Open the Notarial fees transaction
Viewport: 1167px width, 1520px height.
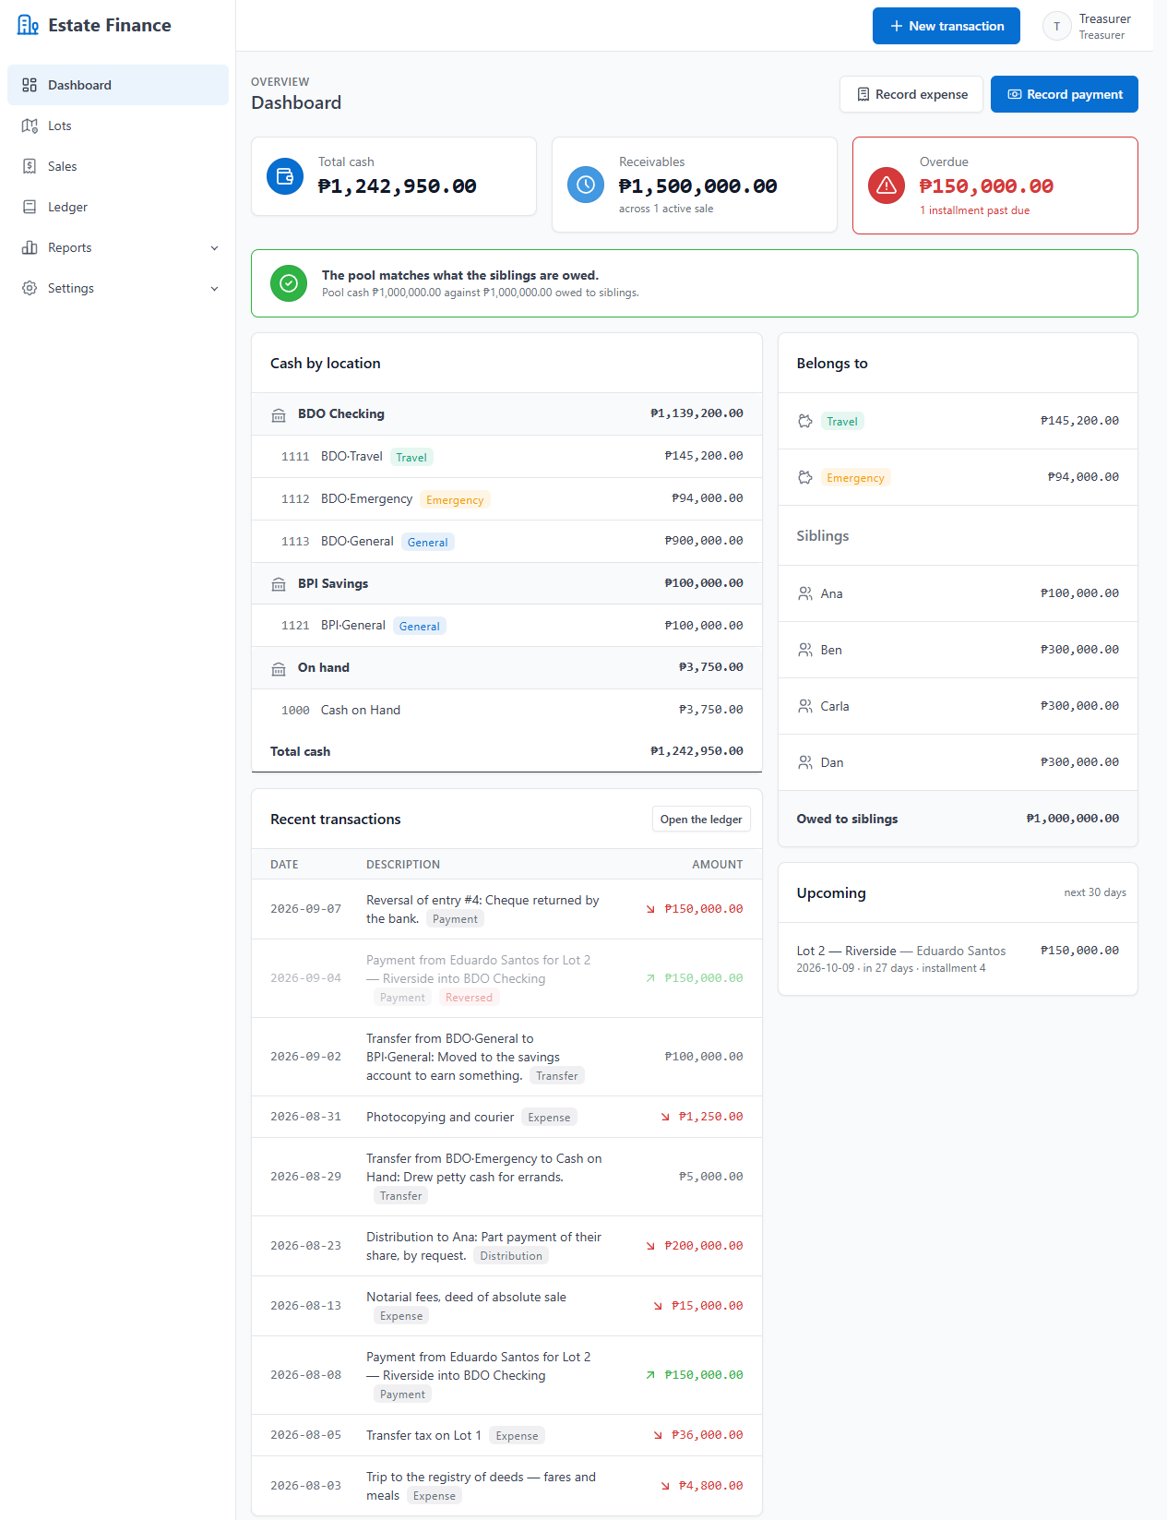(506, 1306)
